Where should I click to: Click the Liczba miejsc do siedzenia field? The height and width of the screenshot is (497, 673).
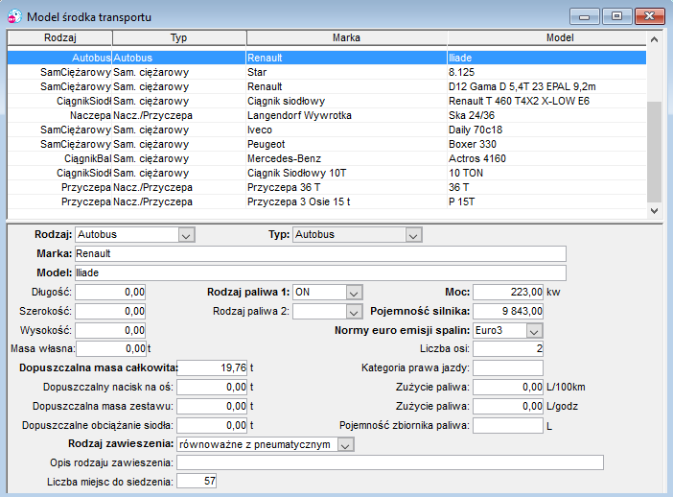point(197,481)
